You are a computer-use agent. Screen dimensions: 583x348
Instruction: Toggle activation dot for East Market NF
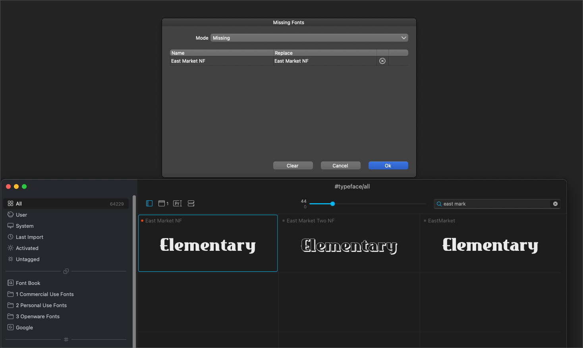[142, 221]
